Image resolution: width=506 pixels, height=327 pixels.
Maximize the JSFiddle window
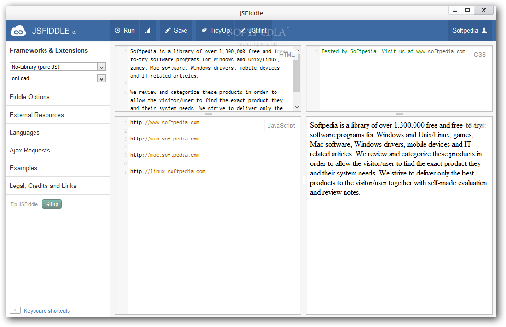pos(468,11)
